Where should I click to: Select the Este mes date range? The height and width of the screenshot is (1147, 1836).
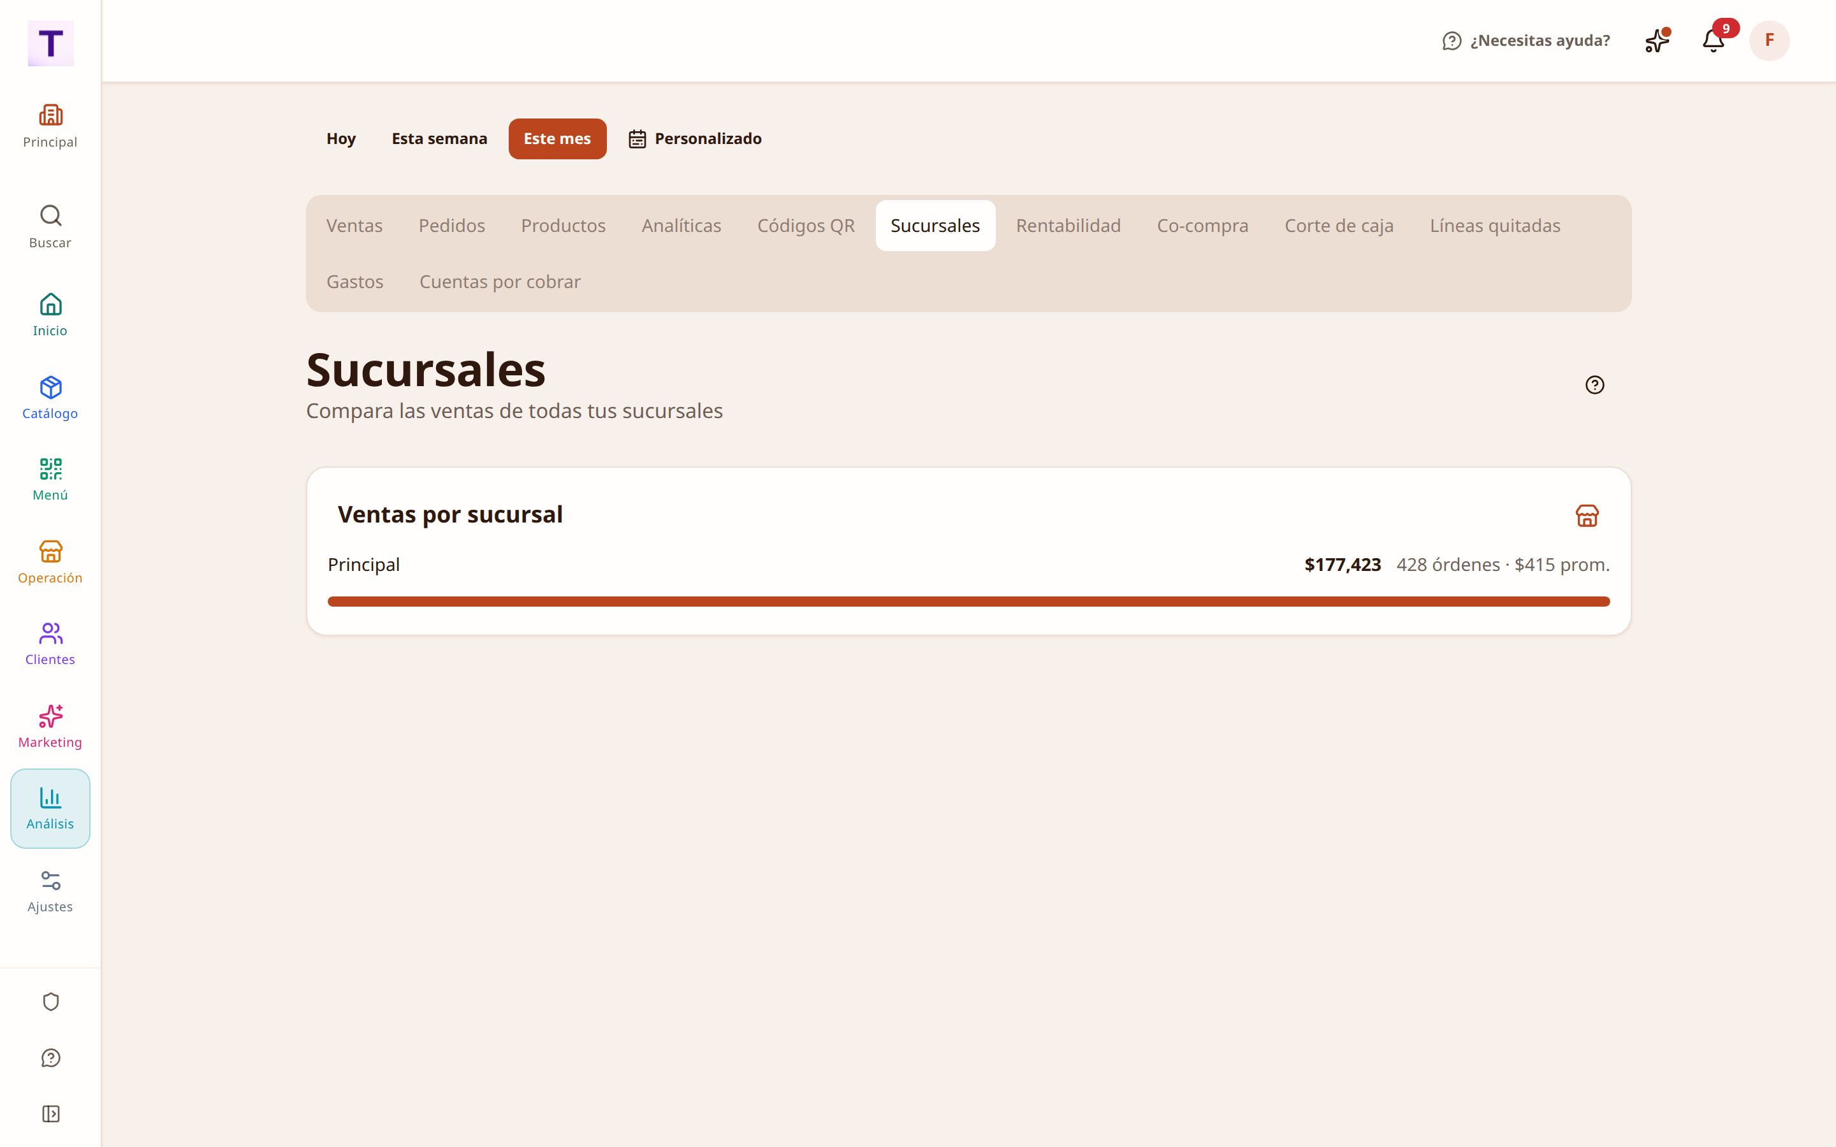(557, 139)
